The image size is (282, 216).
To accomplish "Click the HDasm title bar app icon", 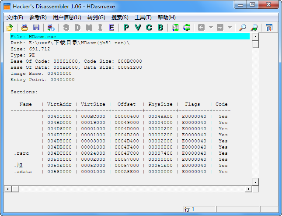I will point(7,7).
